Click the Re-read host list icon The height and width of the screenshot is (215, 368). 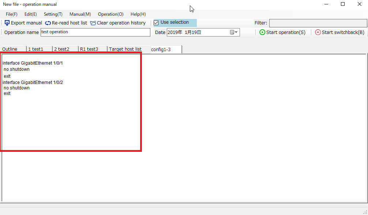click(x=48, y=23)
